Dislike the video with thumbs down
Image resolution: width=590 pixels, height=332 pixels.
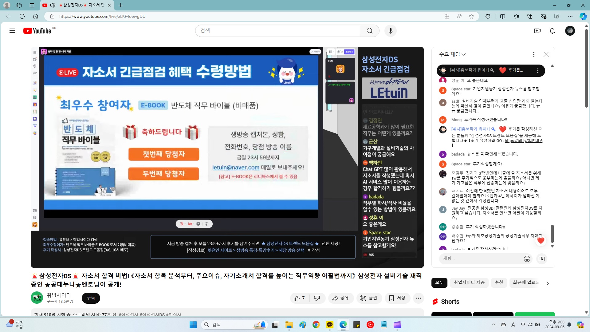coord(317,298)
